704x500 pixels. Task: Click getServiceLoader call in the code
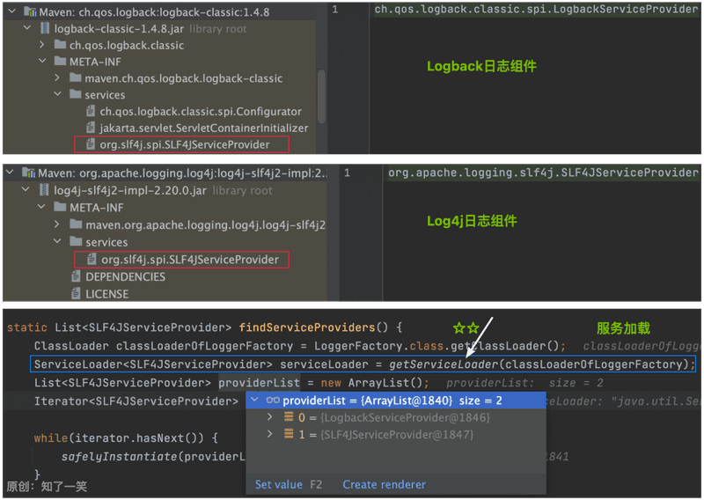tap(443, 364)
